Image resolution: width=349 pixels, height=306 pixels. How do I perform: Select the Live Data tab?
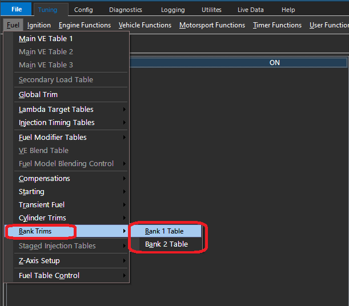click(251, 10)
